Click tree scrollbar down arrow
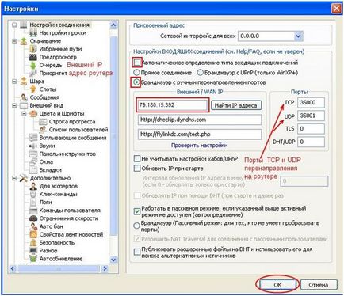Image resolution: width=344 pixels, height=296 pixels. click(113, 260)
